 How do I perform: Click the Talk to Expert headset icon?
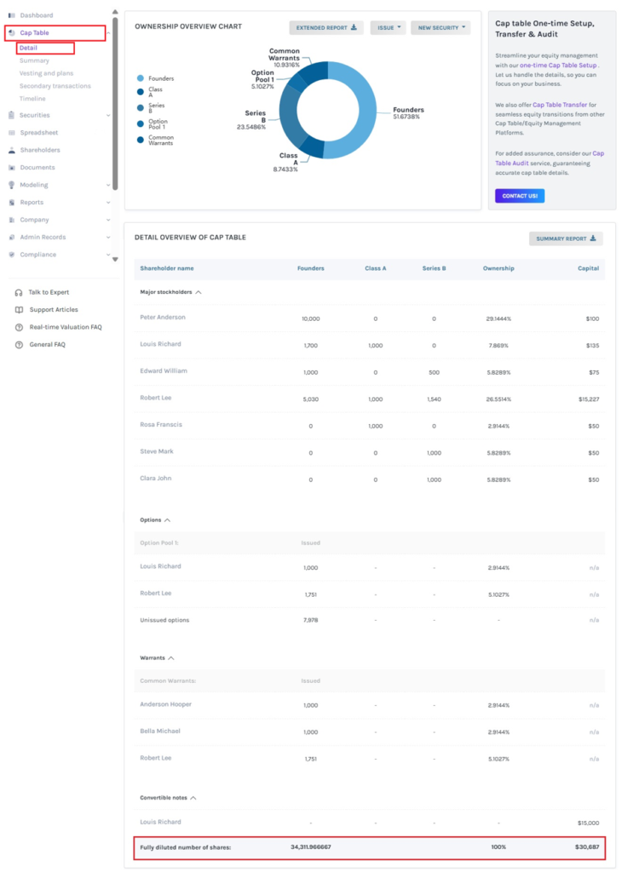[x=19, y=293]
